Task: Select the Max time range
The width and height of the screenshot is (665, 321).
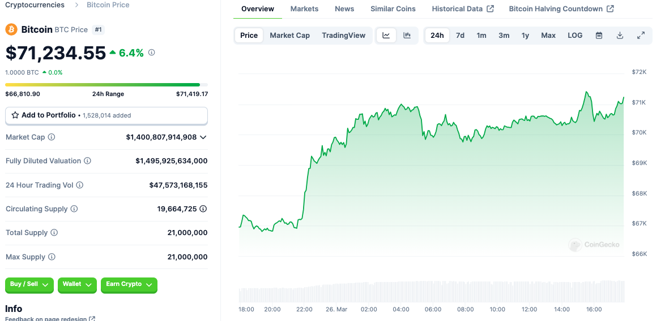Action: click(x=548, y=36)
